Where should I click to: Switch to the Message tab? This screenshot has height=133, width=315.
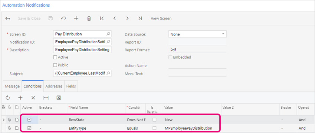(12, 86)
